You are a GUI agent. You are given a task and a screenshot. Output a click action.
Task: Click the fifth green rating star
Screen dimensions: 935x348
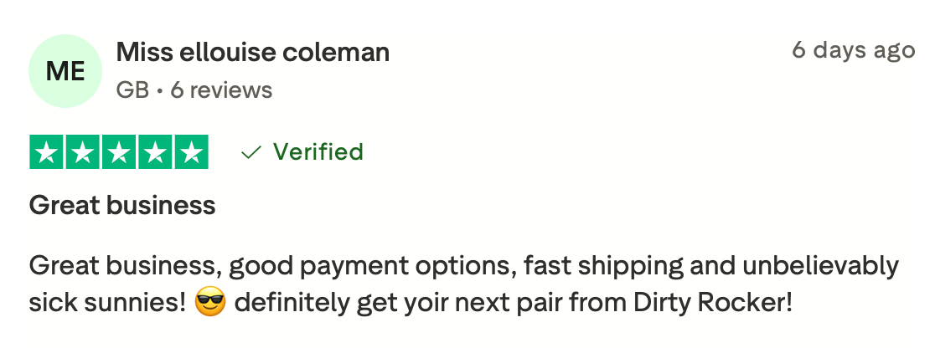(x=191, y=152)
